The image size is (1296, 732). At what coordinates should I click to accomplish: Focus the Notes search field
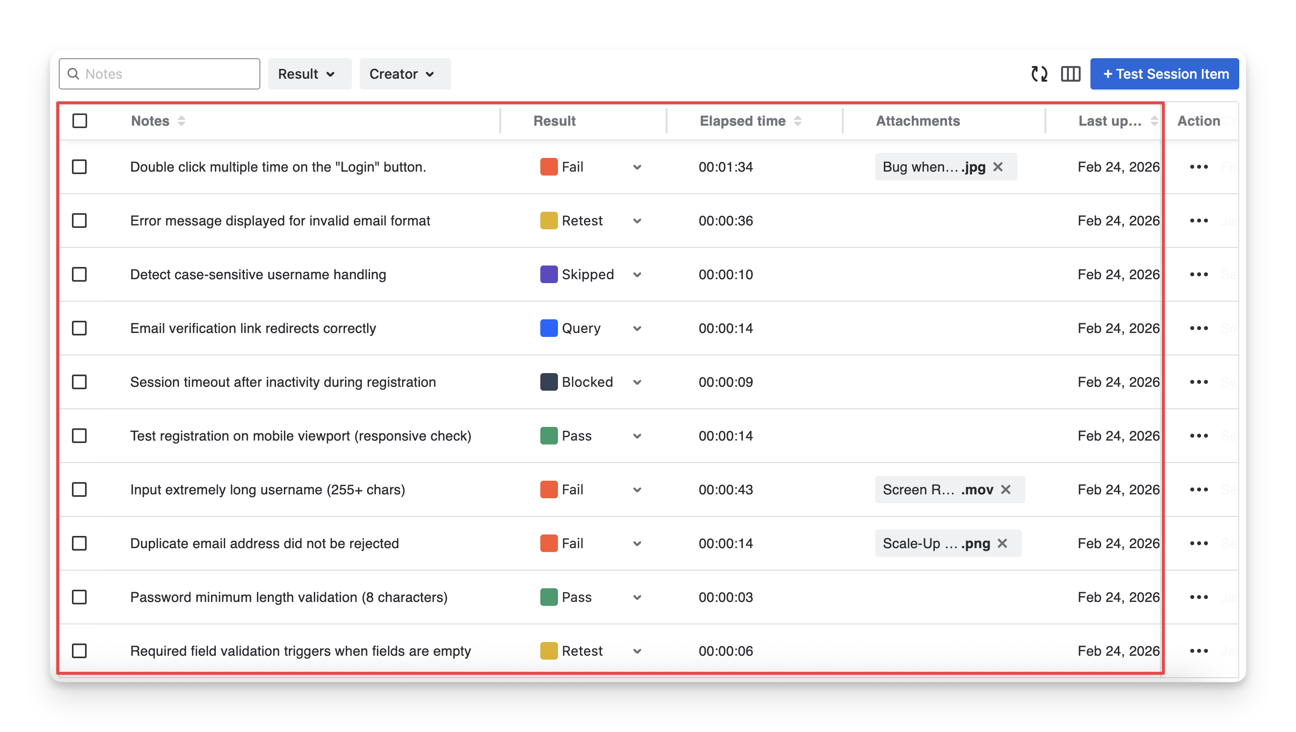coord(166,74)
